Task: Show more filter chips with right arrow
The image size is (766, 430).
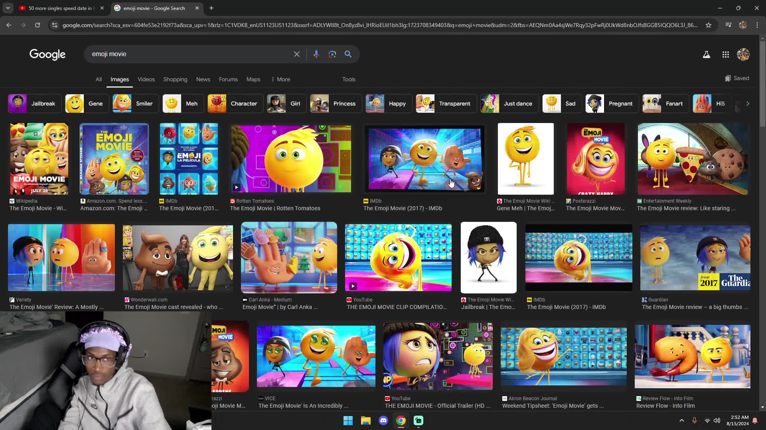Action: 747,104
